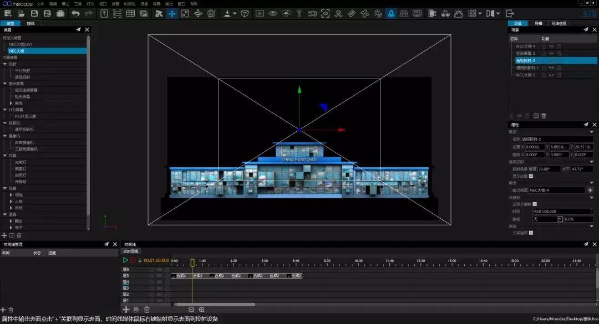Image resolution: width=599 pixels, height=324 pixels.
Task: Click the rocket launch icon in the toolbar
Action: tap(391, 12)
